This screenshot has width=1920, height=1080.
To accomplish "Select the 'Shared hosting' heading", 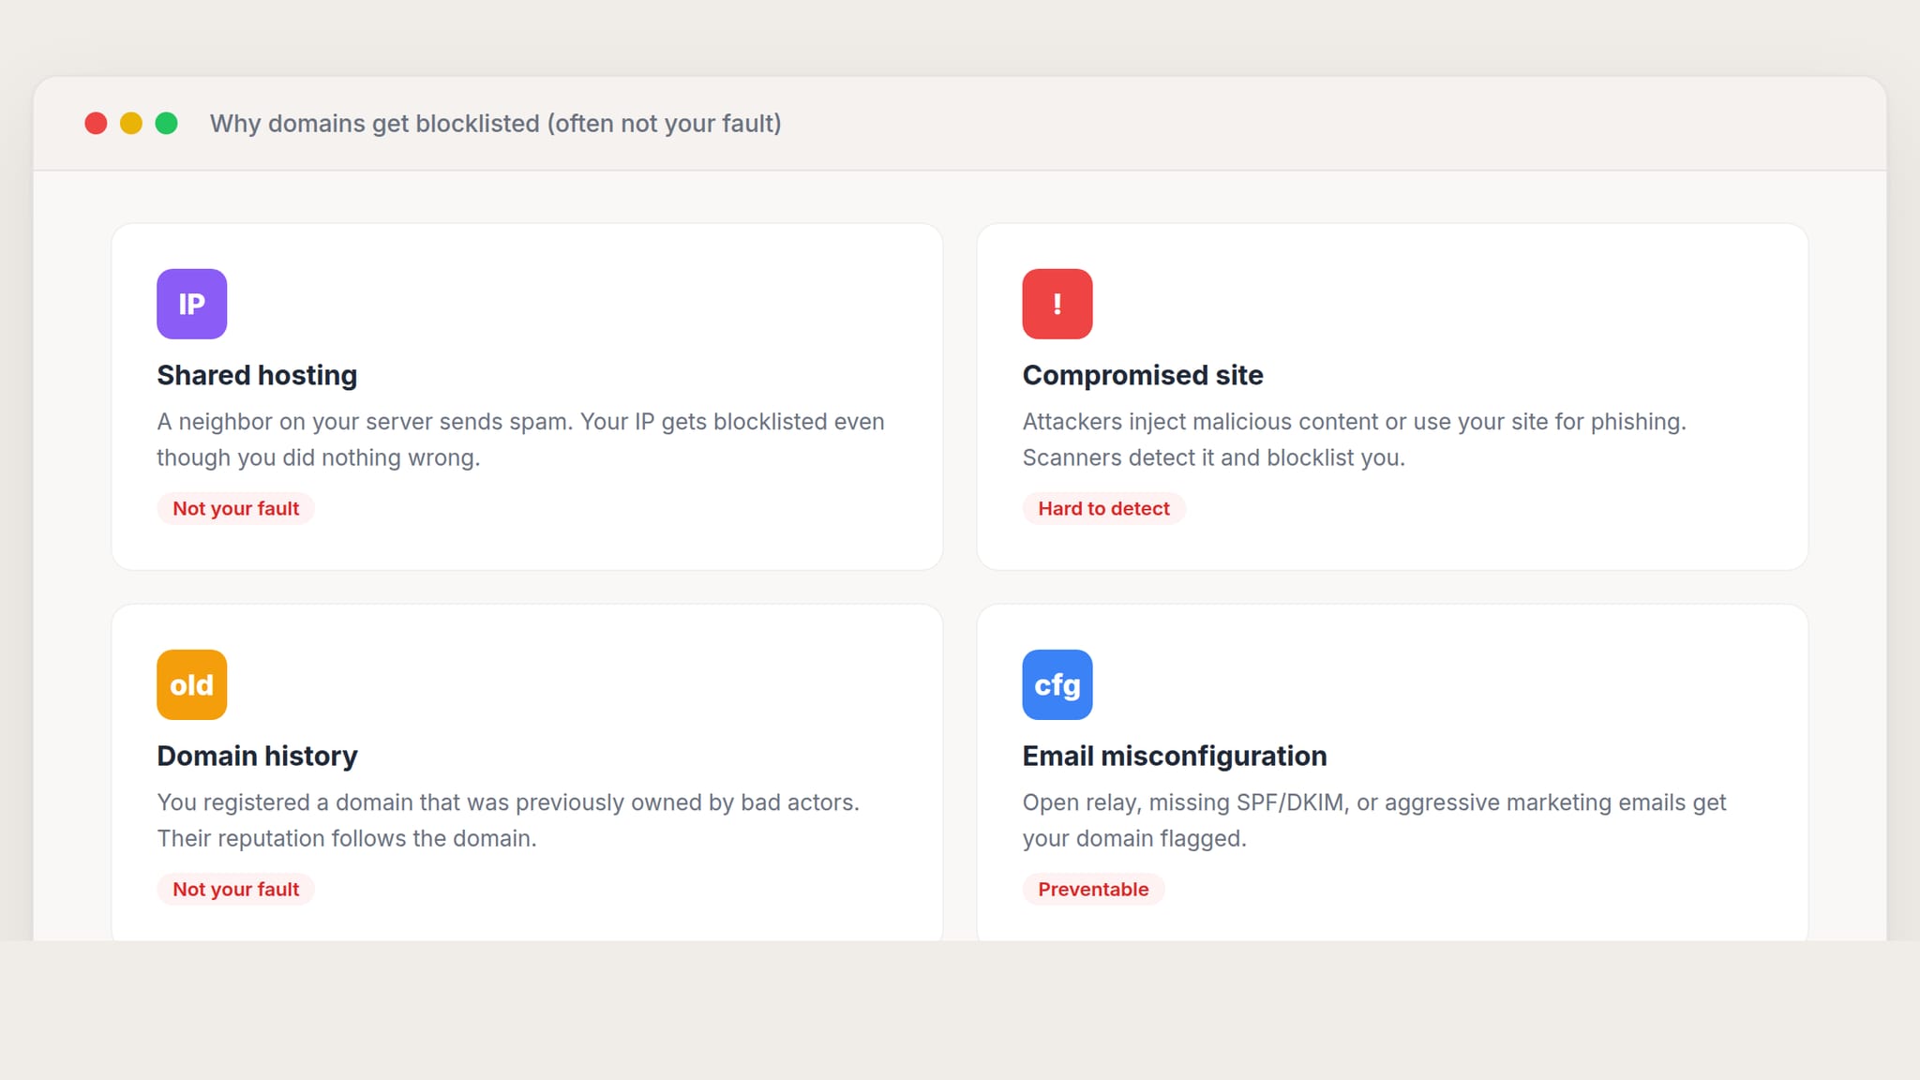I will pos(257,375).
